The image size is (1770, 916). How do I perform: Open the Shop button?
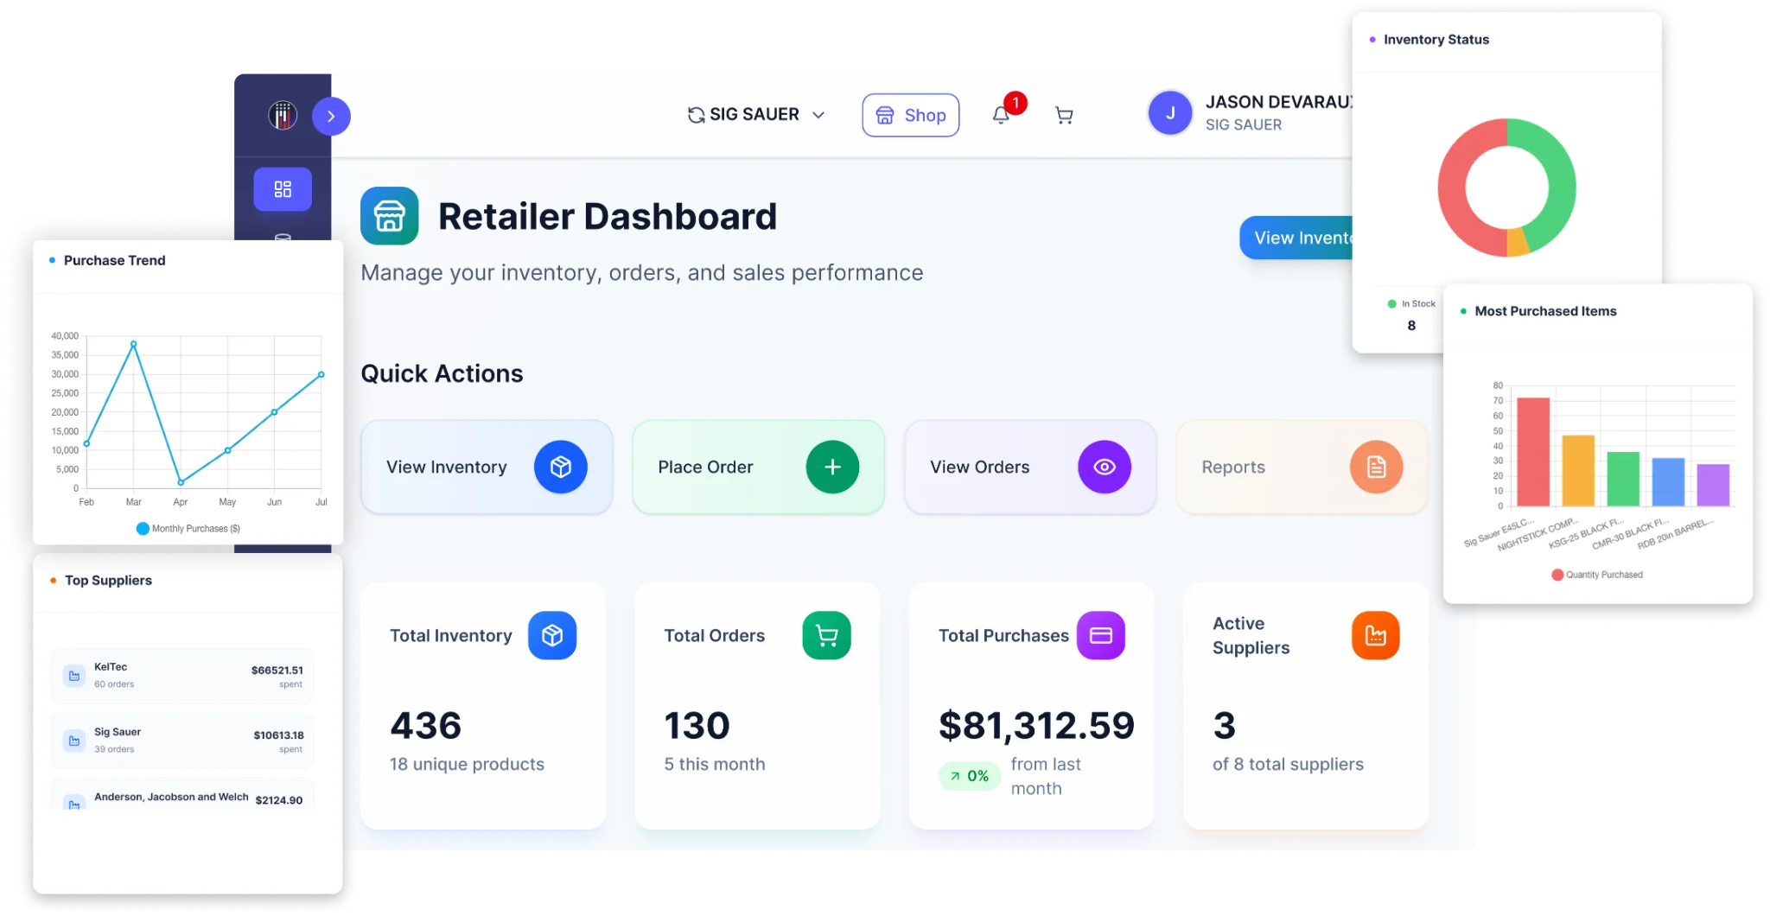pos(911,115)
